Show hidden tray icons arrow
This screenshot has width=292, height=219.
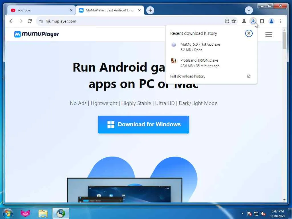[x=242, y=214]
